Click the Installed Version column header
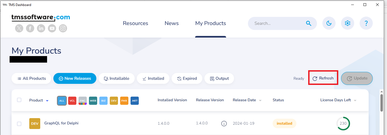 point(172,100)
